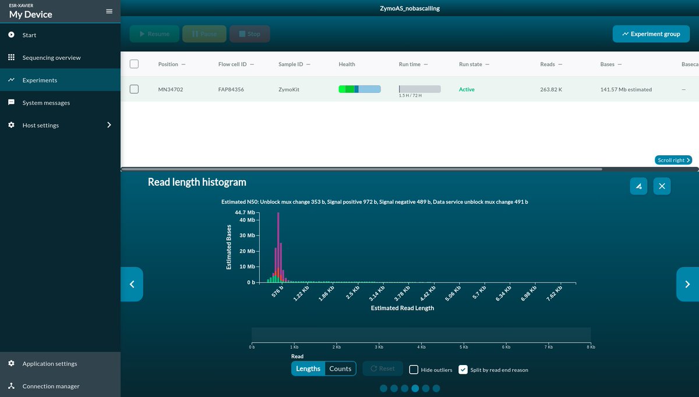
Task: Click the Sequencing overview grid icon
Action: [x=11, y=58]
